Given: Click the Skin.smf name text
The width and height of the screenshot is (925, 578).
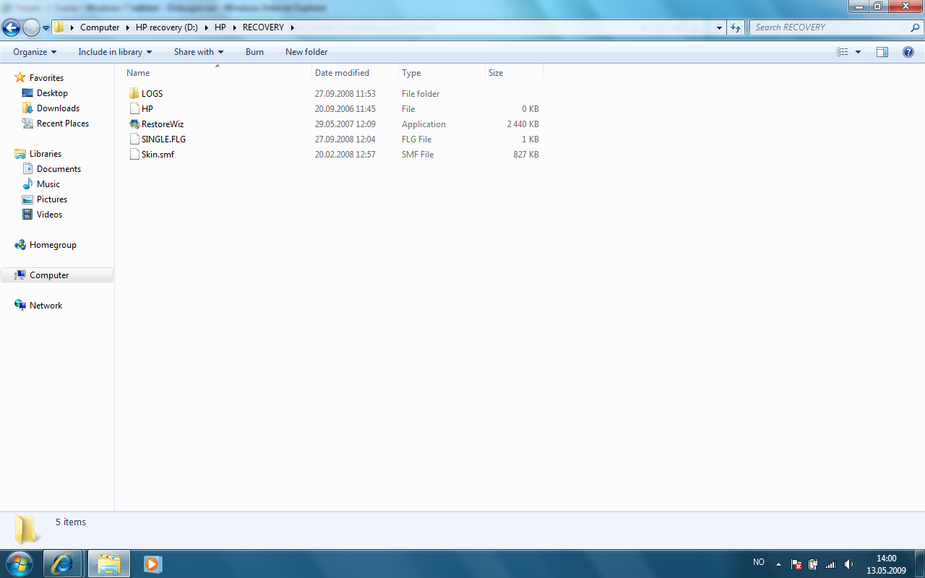Looking at the screenshot, I should tap(158, 155).
